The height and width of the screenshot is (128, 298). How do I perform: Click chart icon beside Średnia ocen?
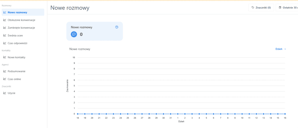pos(5,35)
